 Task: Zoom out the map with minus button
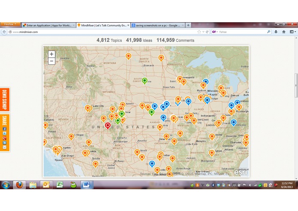[51, 61]
